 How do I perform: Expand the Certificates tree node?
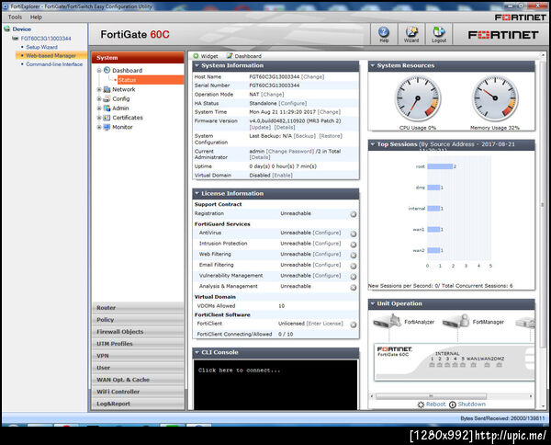click(x=99, y=118)
